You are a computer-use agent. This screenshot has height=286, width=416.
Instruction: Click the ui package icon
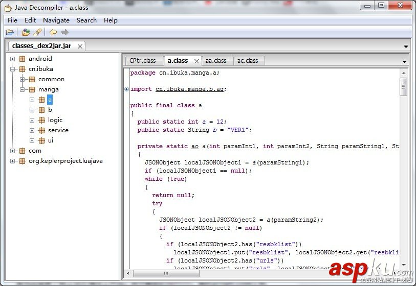pyautogui.click(x=41, y=140)
